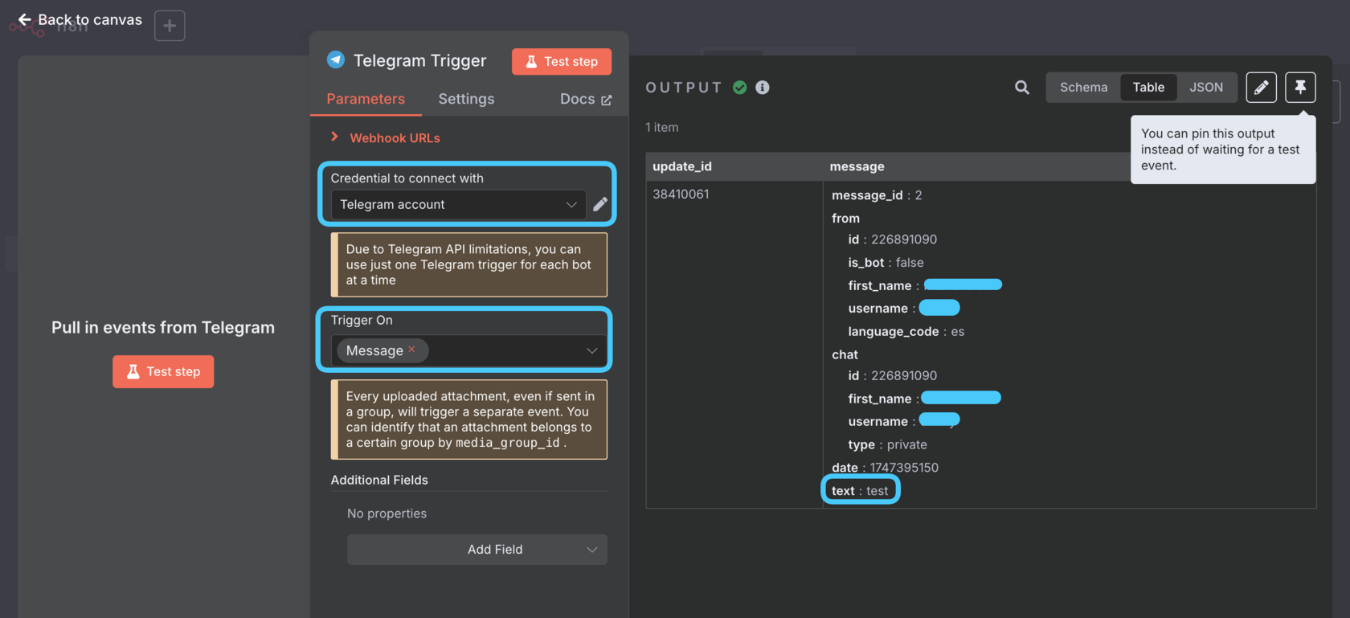
Task: Expand the Webhook URLs section
Action: (386, 138)
